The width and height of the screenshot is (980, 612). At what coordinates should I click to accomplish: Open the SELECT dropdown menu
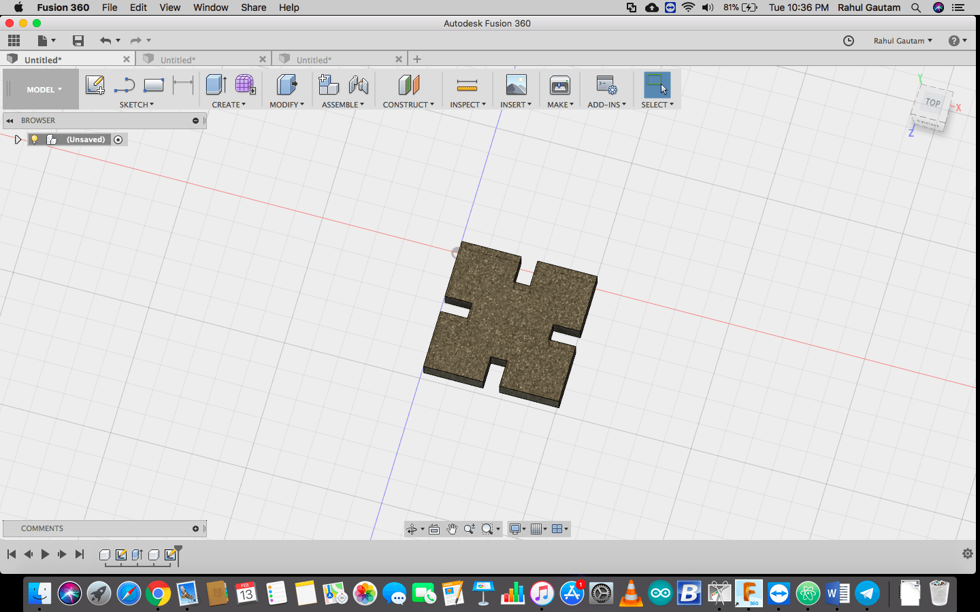[657, 105]
